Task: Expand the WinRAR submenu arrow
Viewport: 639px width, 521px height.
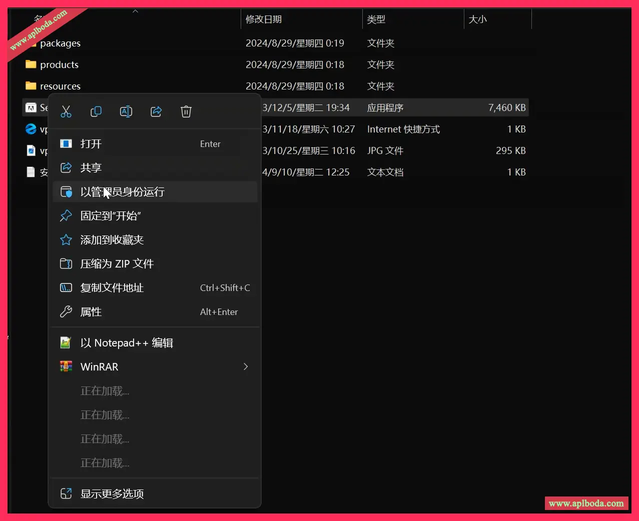Action: [x=246, y=366]
